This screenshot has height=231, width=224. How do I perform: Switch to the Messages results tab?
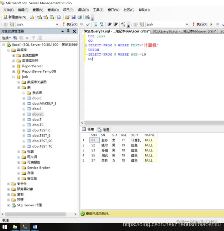(x=104, y=129)
